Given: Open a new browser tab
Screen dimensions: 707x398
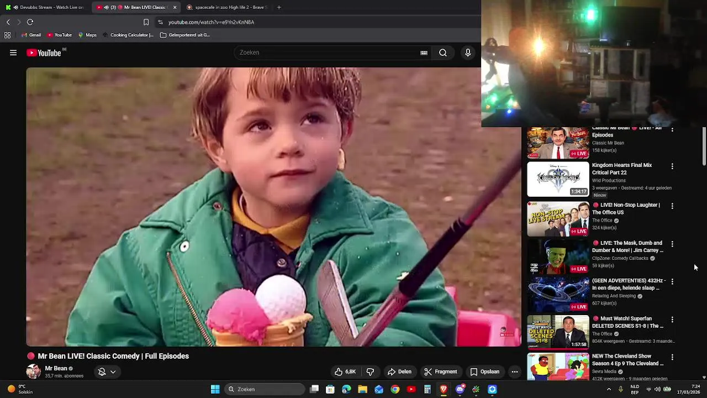Looking at the screenshot, I should (x=279, y=7).
